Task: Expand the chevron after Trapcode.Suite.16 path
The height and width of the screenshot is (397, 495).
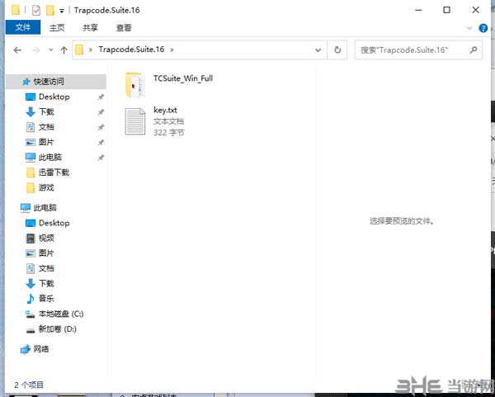Action: 172,50
